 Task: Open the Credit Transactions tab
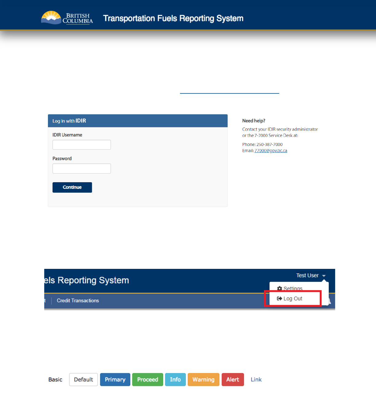pos(78,301)
